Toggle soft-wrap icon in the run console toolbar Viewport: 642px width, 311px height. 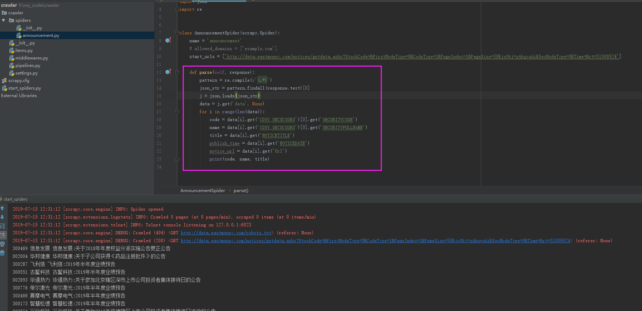(x=2, y=226)
